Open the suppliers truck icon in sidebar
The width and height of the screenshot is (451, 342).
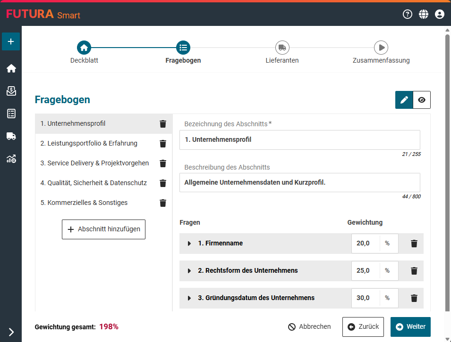11,136
